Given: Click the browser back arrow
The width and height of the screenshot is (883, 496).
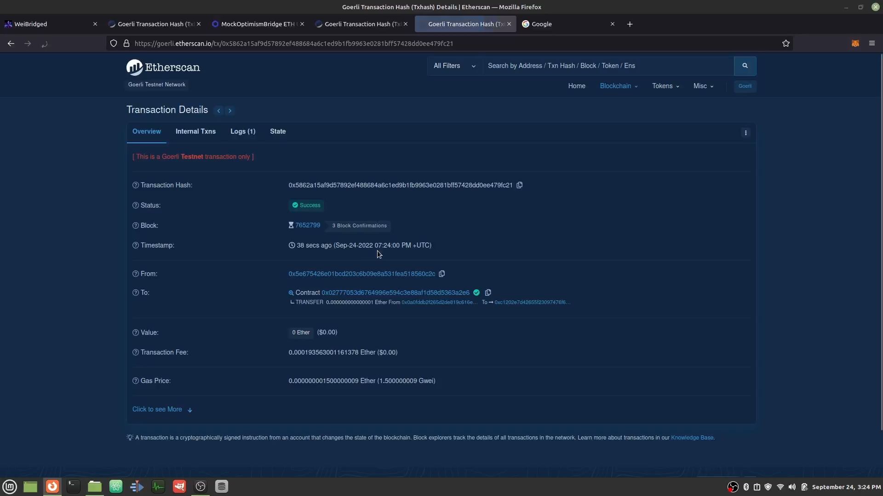Looking at the screenshot, I should [x=11, y=44].
